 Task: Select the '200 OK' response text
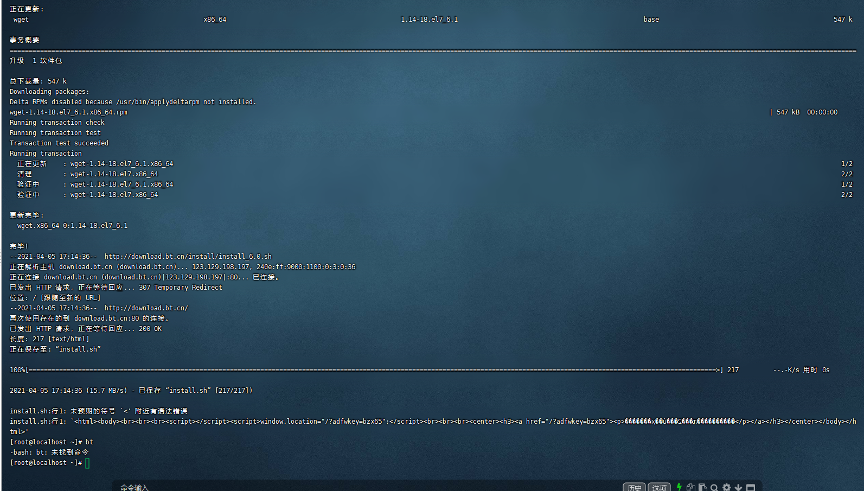(x=150, y=329)
